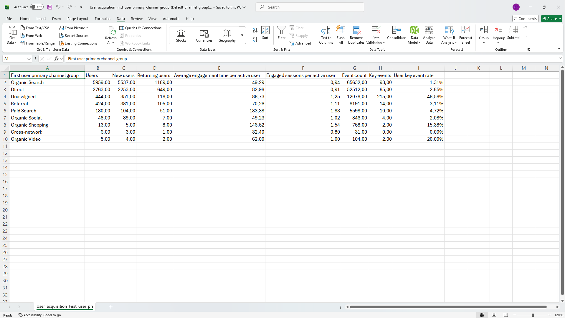Click the Comments button

click(526, 18)
